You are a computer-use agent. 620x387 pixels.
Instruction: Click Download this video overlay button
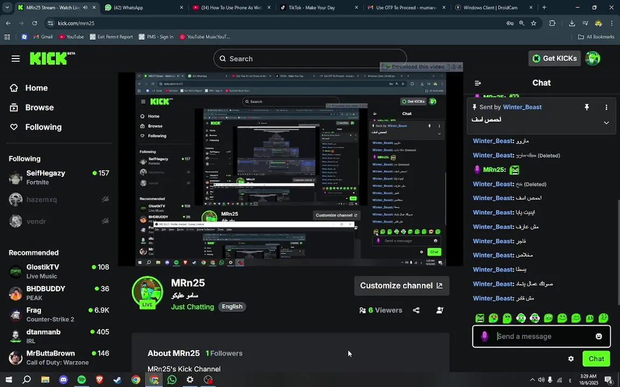(x=415, y=66)
